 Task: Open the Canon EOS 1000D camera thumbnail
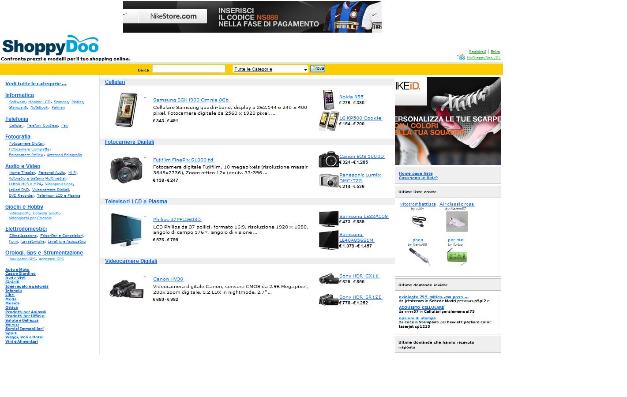[329, 160]
